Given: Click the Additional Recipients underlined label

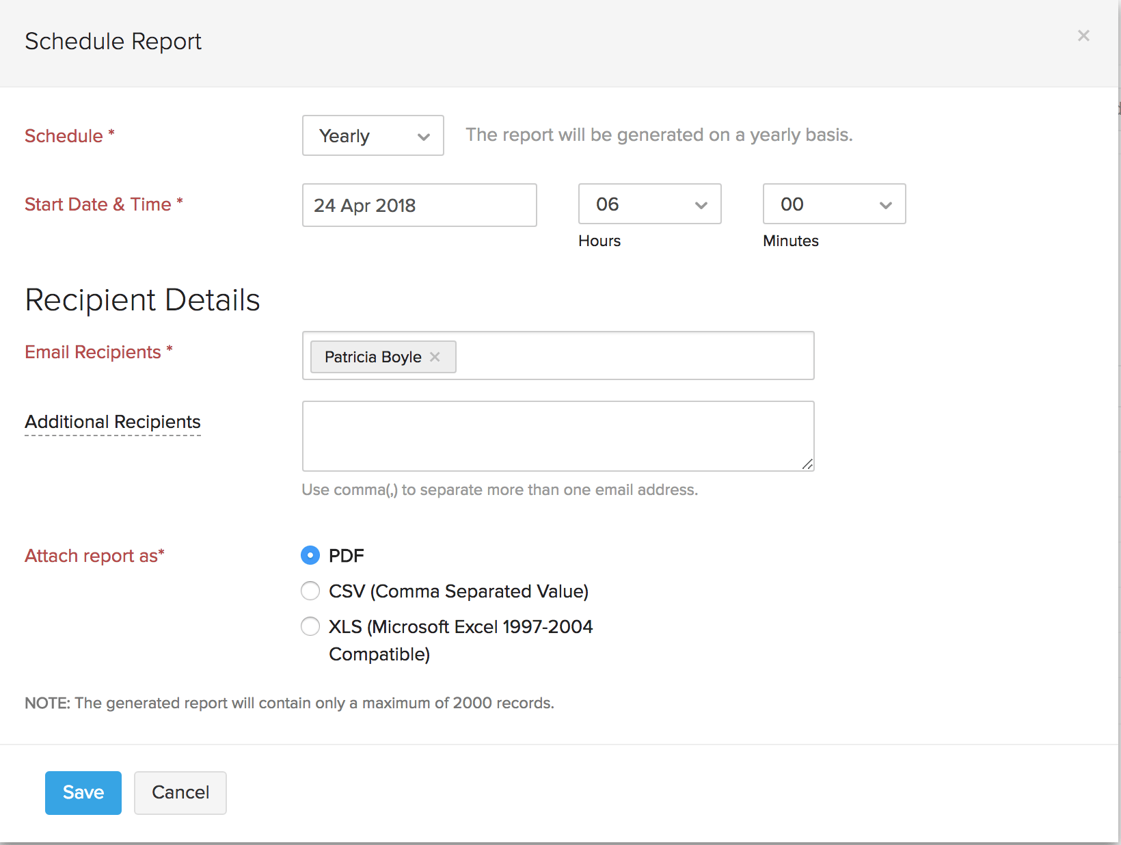Looking at the screenshot, I should [113, 422].
